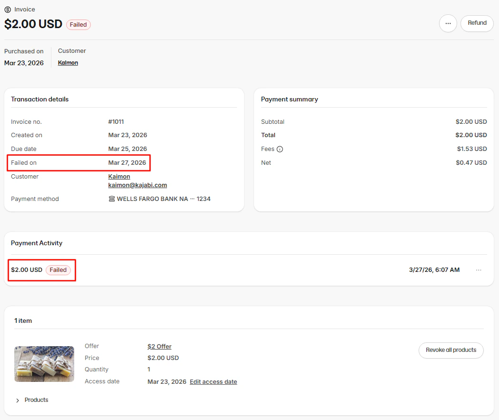Screen dimensions: 499x420
Task: Click the Net amount $0.47 USD
Action: (x=471, y=163)
